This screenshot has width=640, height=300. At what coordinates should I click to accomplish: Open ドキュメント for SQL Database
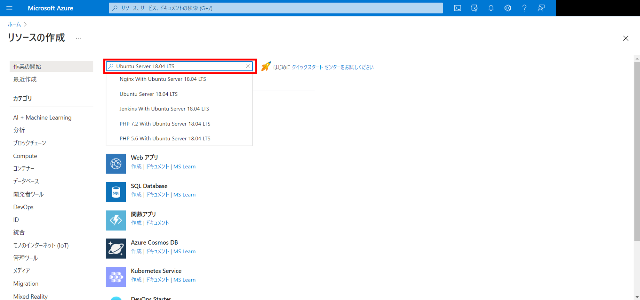click(157, 195)
